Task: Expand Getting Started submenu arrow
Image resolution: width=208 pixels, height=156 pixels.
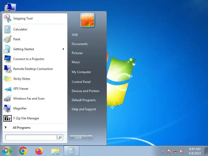Action: pos(63,49)
